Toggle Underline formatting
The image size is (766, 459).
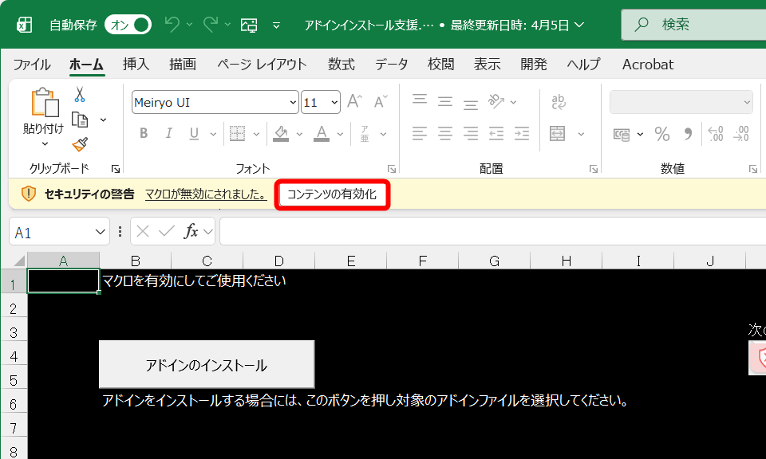pyautogui.click(x=194, y=133)
